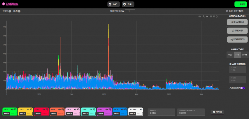Reset chart axes with autoscale icon
249x119 pixels.
217,17
